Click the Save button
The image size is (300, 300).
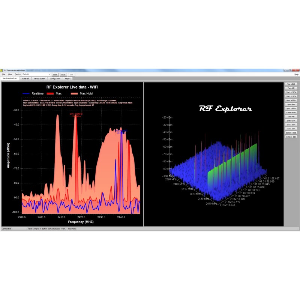coord(63,75)
